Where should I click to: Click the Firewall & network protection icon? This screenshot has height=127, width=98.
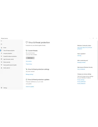click(x=2, y=56)
